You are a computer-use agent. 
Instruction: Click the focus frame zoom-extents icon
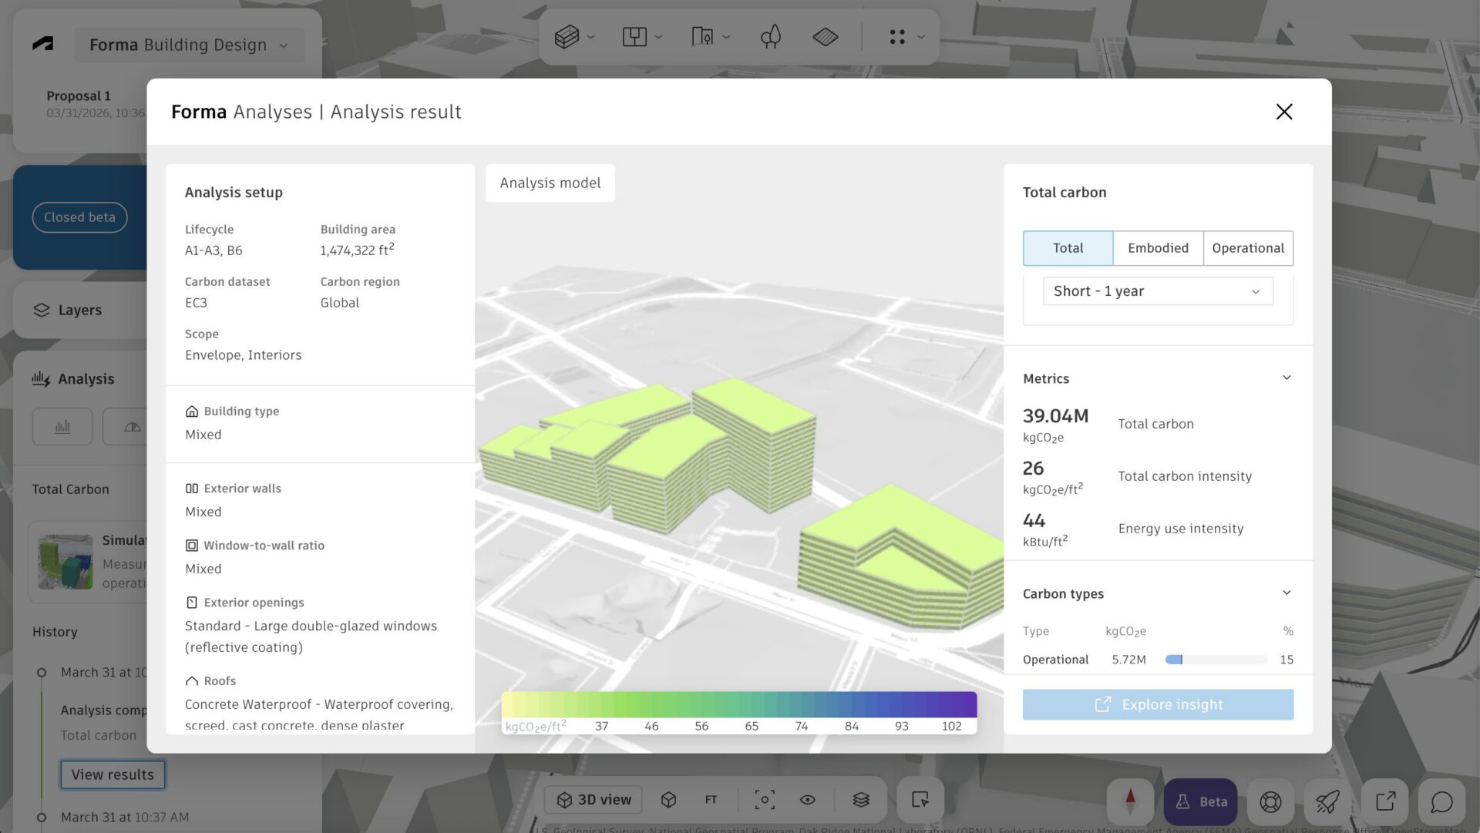pyautogui.click(x=764, y=800)
